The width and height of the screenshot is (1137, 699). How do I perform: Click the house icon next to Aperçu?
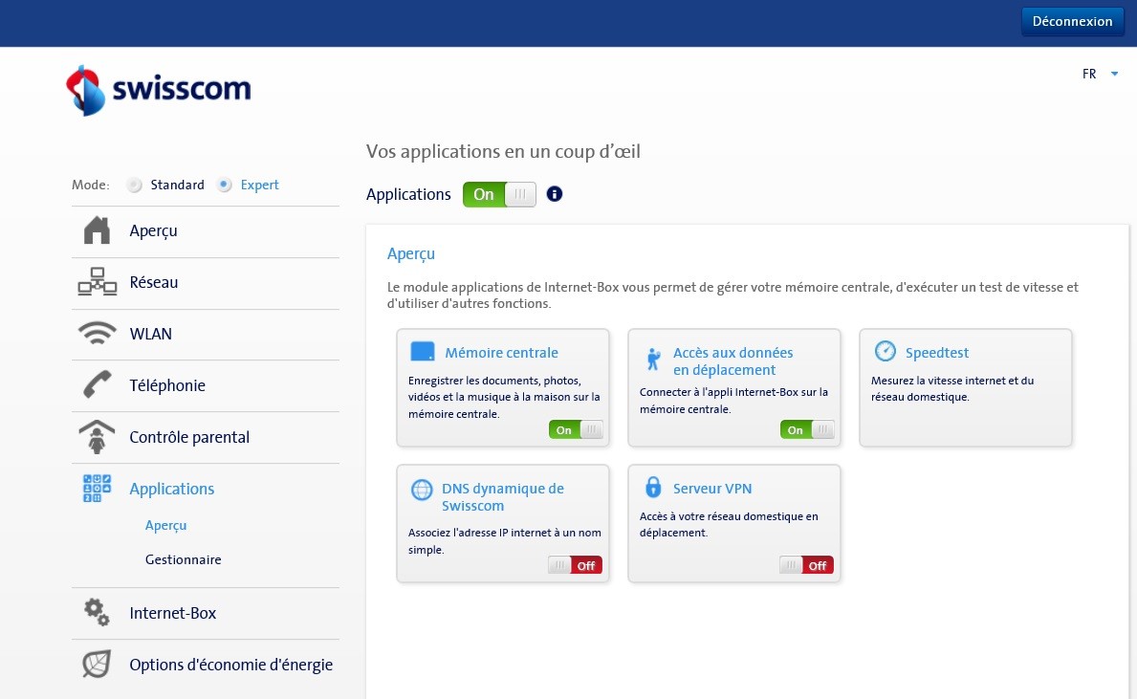(x=97, y=230)
